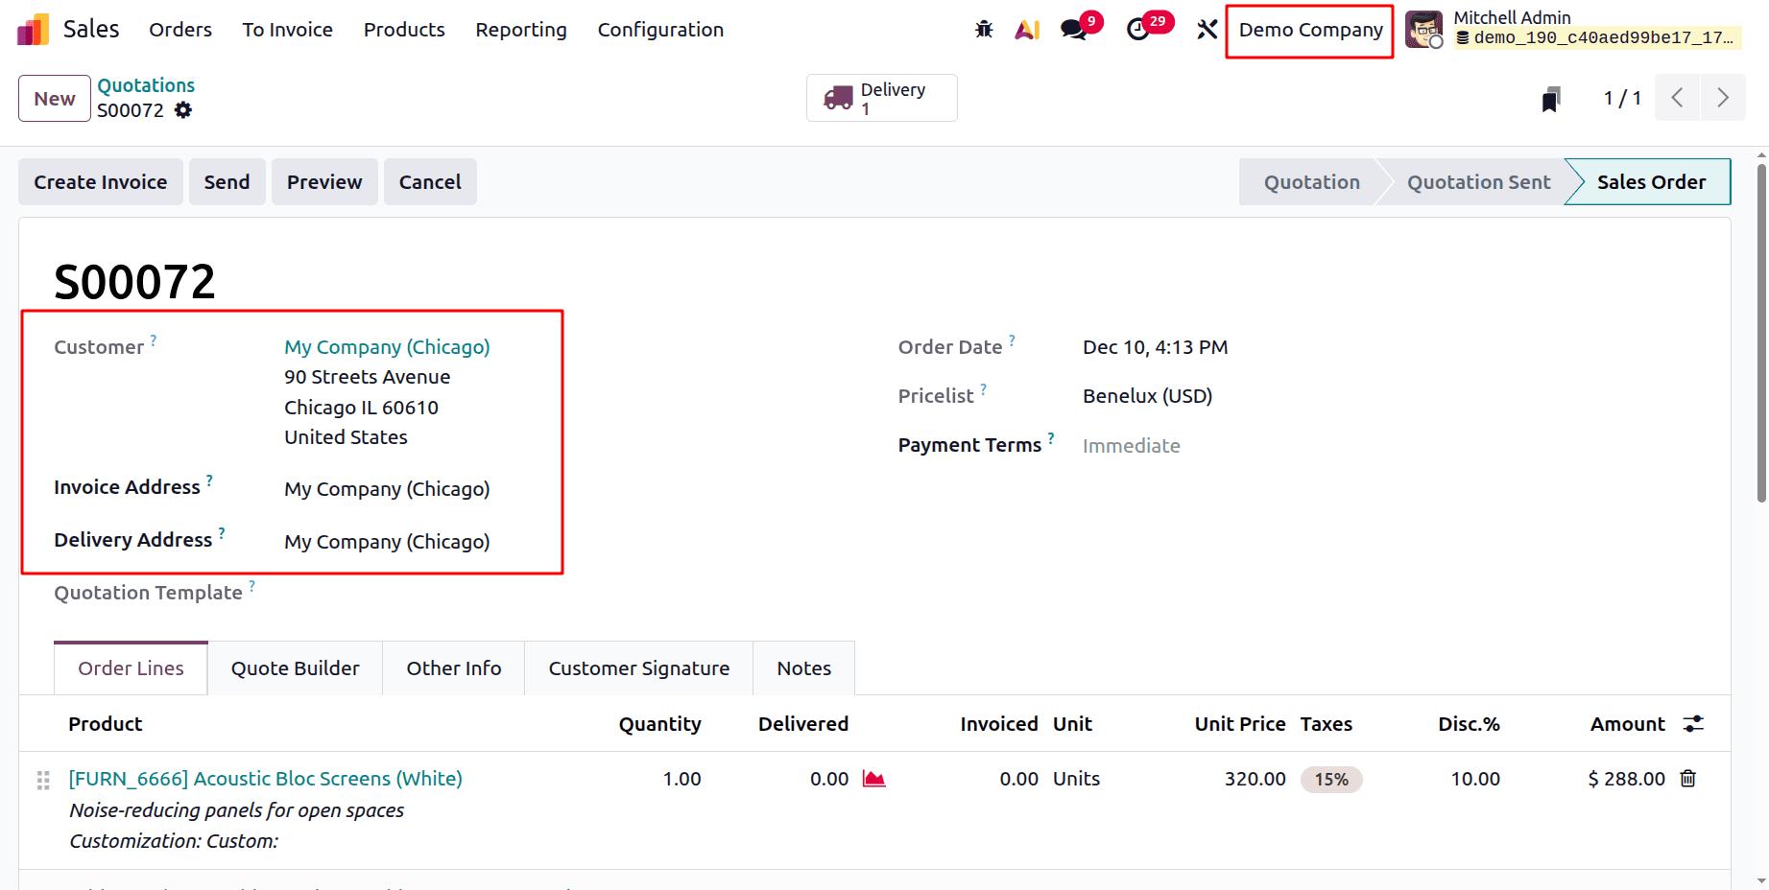Open the Discuss messages icon showing 9 notifications
Image resolution: width=1769 pixels, height=890 pixels.
tap(1072, 29)
